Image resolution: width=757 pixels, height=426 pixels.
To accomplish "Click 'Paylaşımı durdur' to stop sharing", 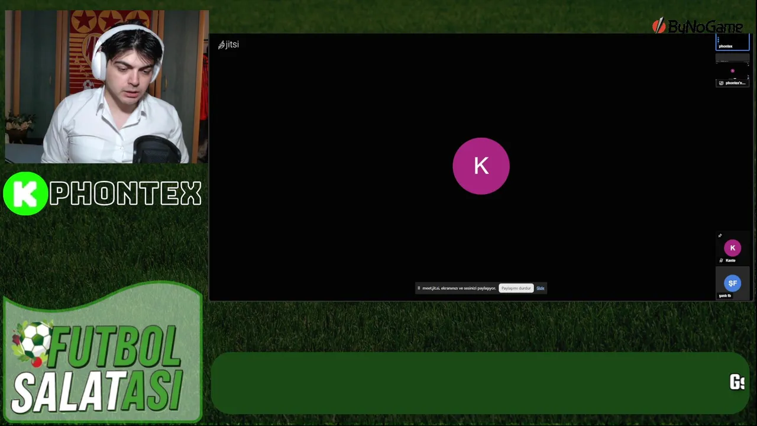I will (516, 288).
